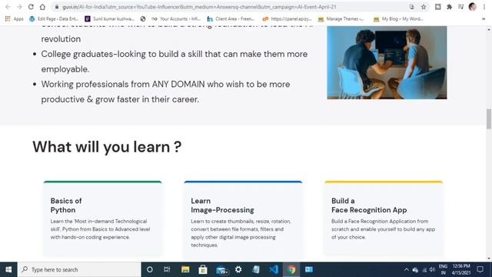Image resolution: width=492 pixels, height=277 pixels.
Task: Select the Learn Image-Processing card title
Action: [x=222, y=205]
